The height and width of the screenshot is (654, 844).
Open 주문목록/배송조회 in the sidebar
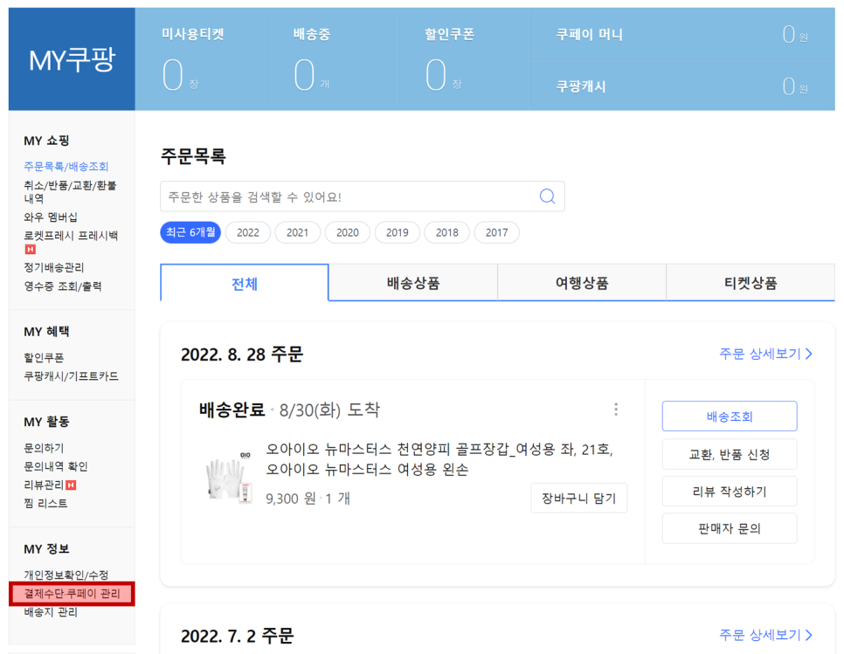(x=66, y=166)
